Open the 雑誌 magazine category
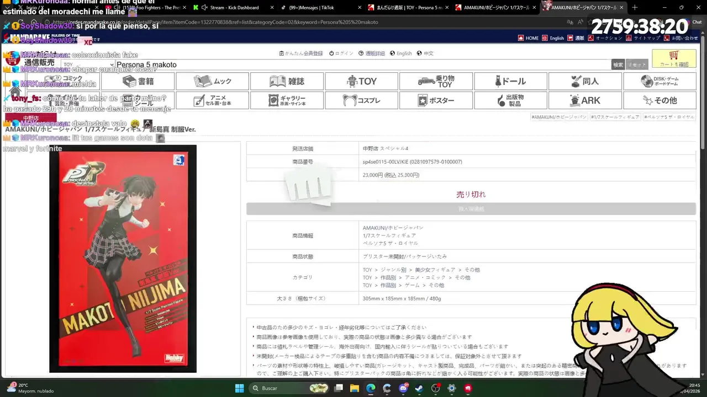The height and width of the screenshot is (397, 707). [287, 81]
